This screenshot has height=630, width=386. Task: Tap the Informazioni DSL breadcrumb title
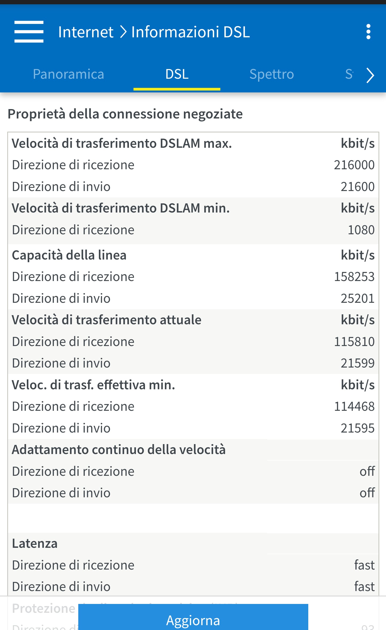click(190, 32)
